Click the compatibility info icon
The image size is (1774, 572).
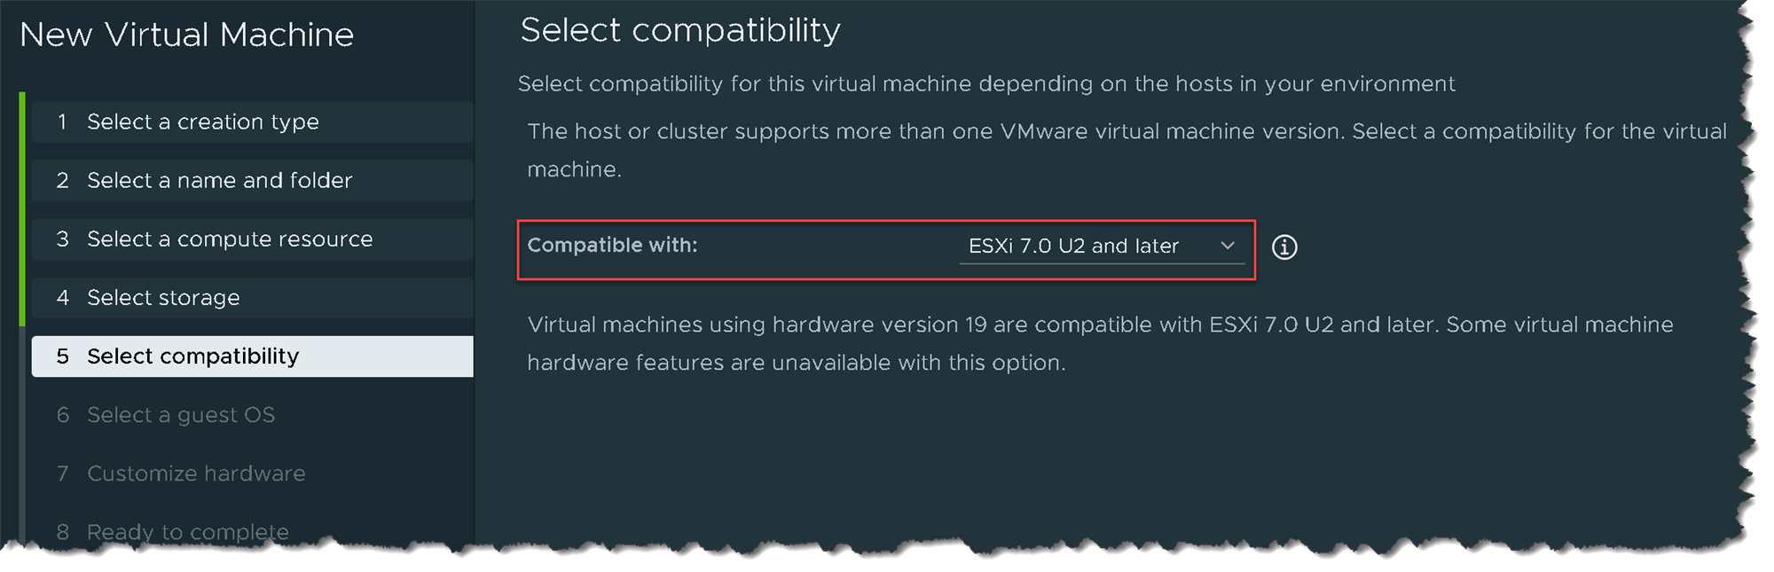[1283, 247]
